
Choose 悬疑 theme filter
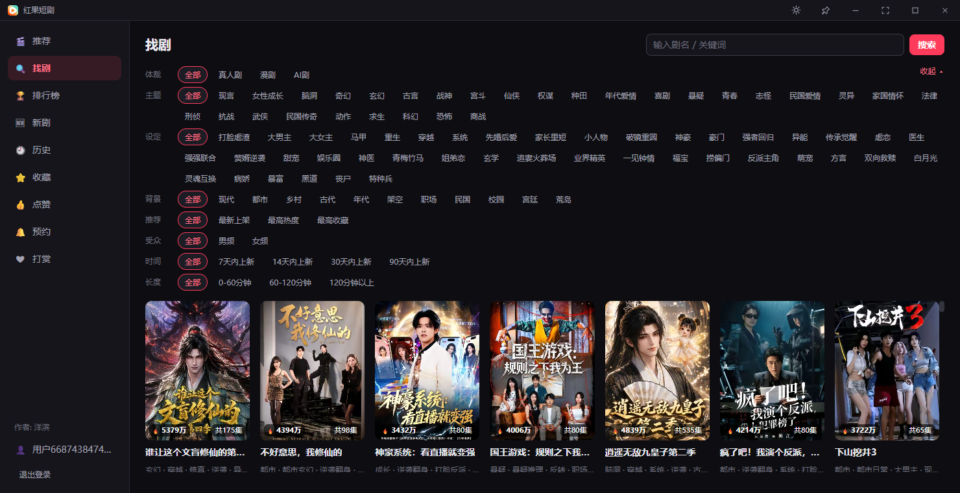pos(696,96)
